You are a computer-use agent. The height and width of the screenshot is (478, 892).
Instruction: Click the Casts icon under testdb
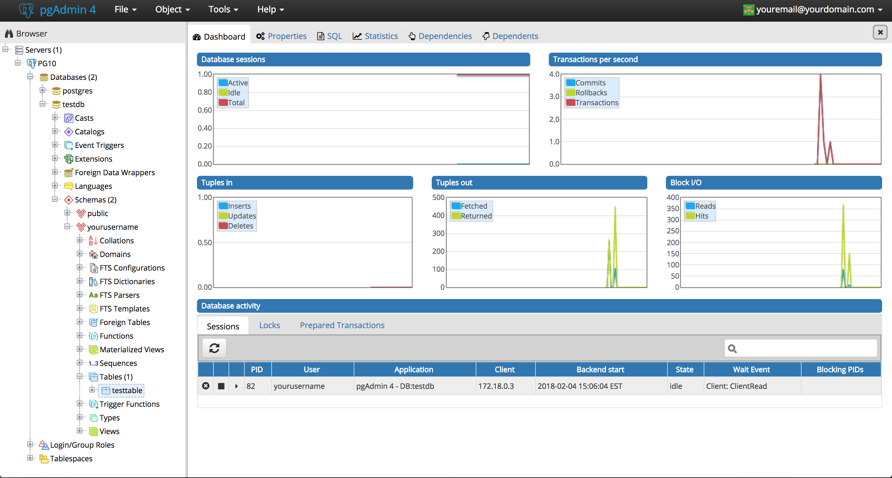click(x=69, y=118)
